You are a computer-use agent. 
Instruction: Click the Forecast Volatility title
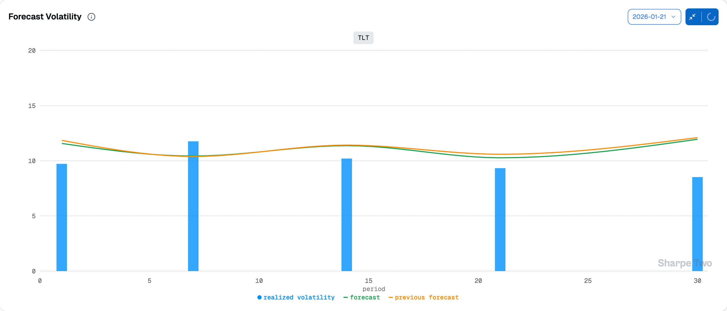tap(45, 17)
